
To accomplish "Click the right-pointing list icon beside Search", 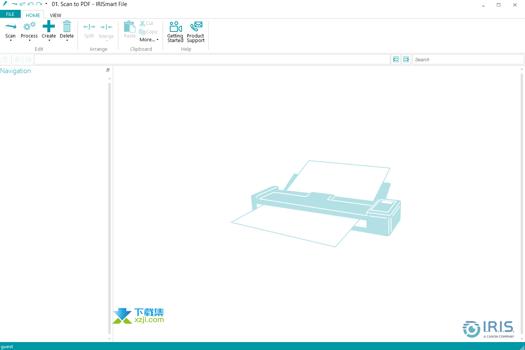I will coord(406,59).
